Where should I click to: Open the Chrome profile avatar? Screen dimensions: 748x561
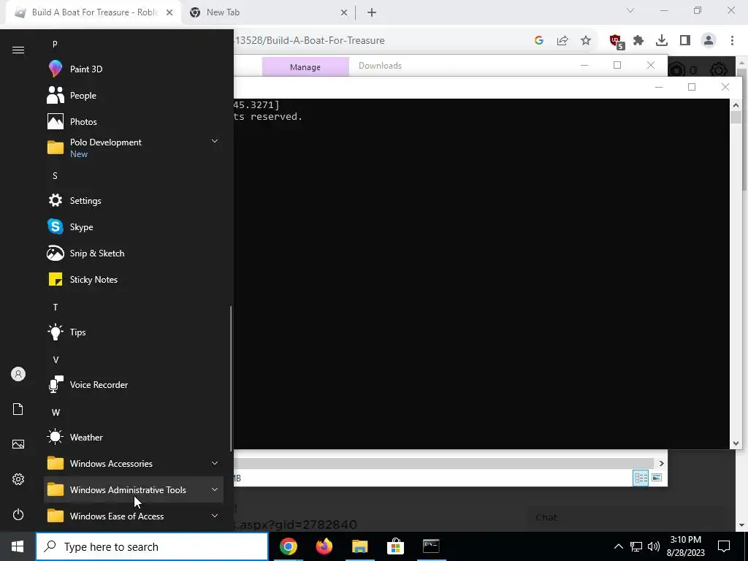709,41
